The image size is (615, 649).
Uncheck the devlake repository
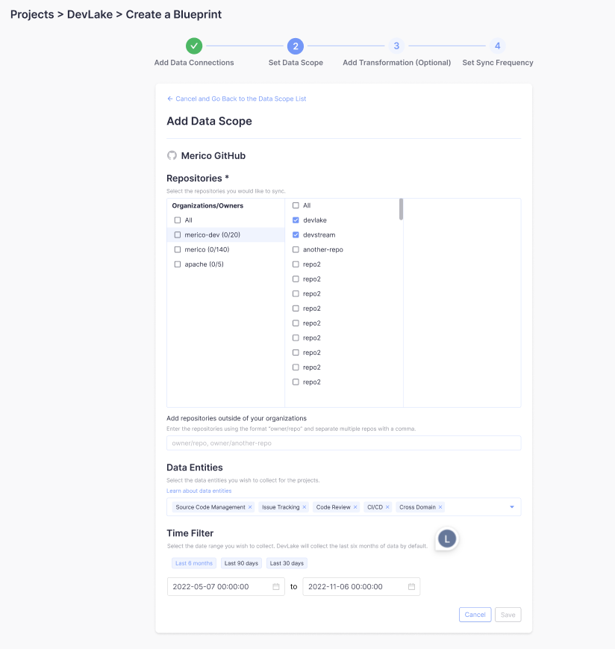click(x=296, y=220)
